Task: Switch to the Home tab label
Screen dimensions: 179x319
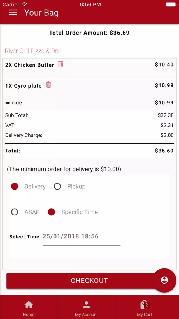Action: tap(29, 315)
